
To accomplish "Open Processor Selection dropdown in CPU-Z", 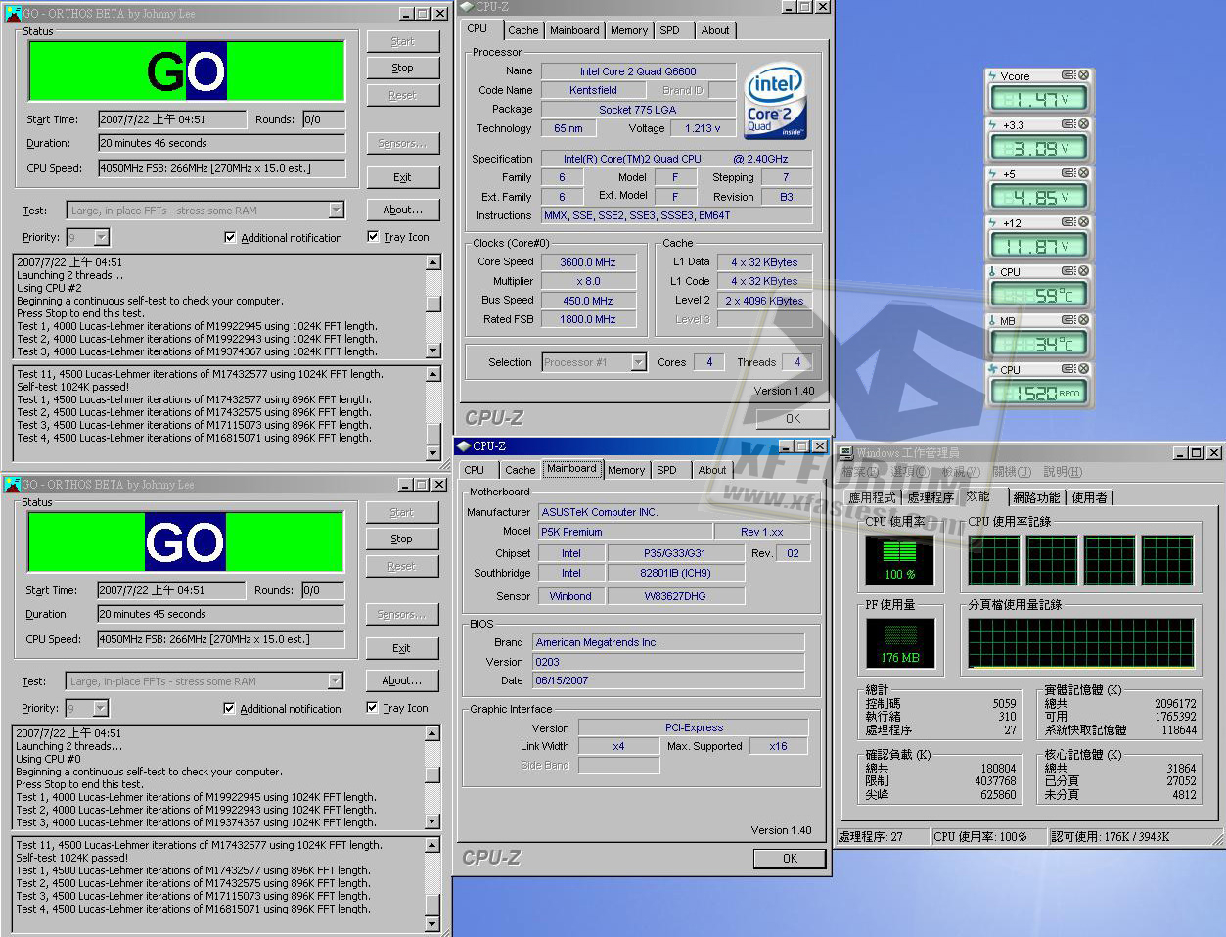I will [x=638, y=362].
